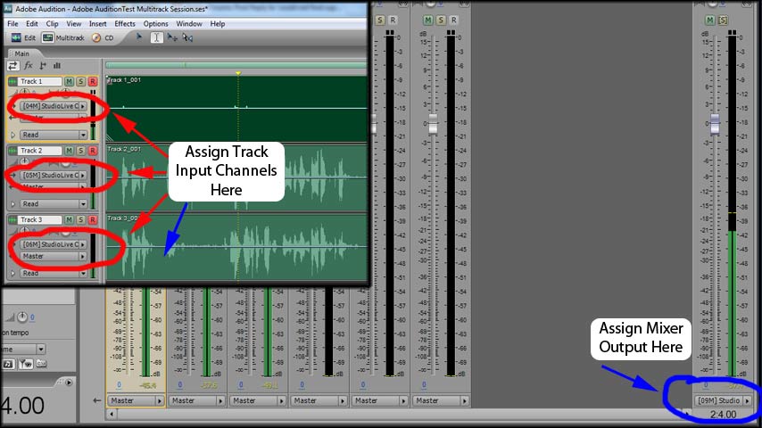Image resolution: width=762 pixels, height=428 pixels.
Task: Show the EQ track controls icon
Action: 57,65
